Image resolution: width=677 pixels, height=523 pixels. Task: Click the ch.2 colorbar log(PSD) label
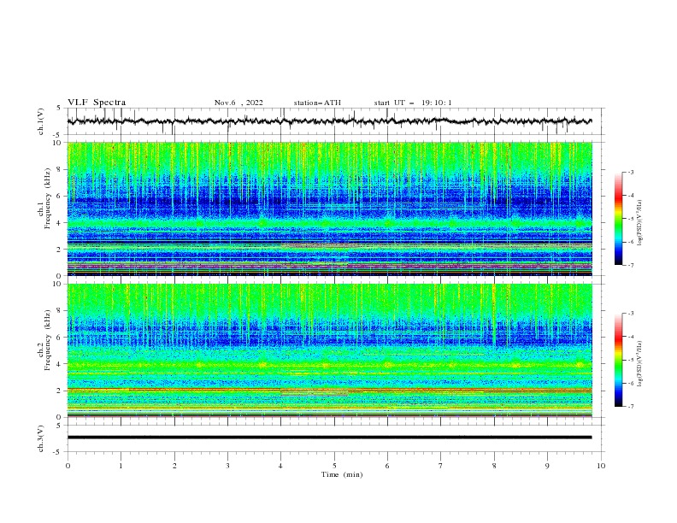[640, 364]
